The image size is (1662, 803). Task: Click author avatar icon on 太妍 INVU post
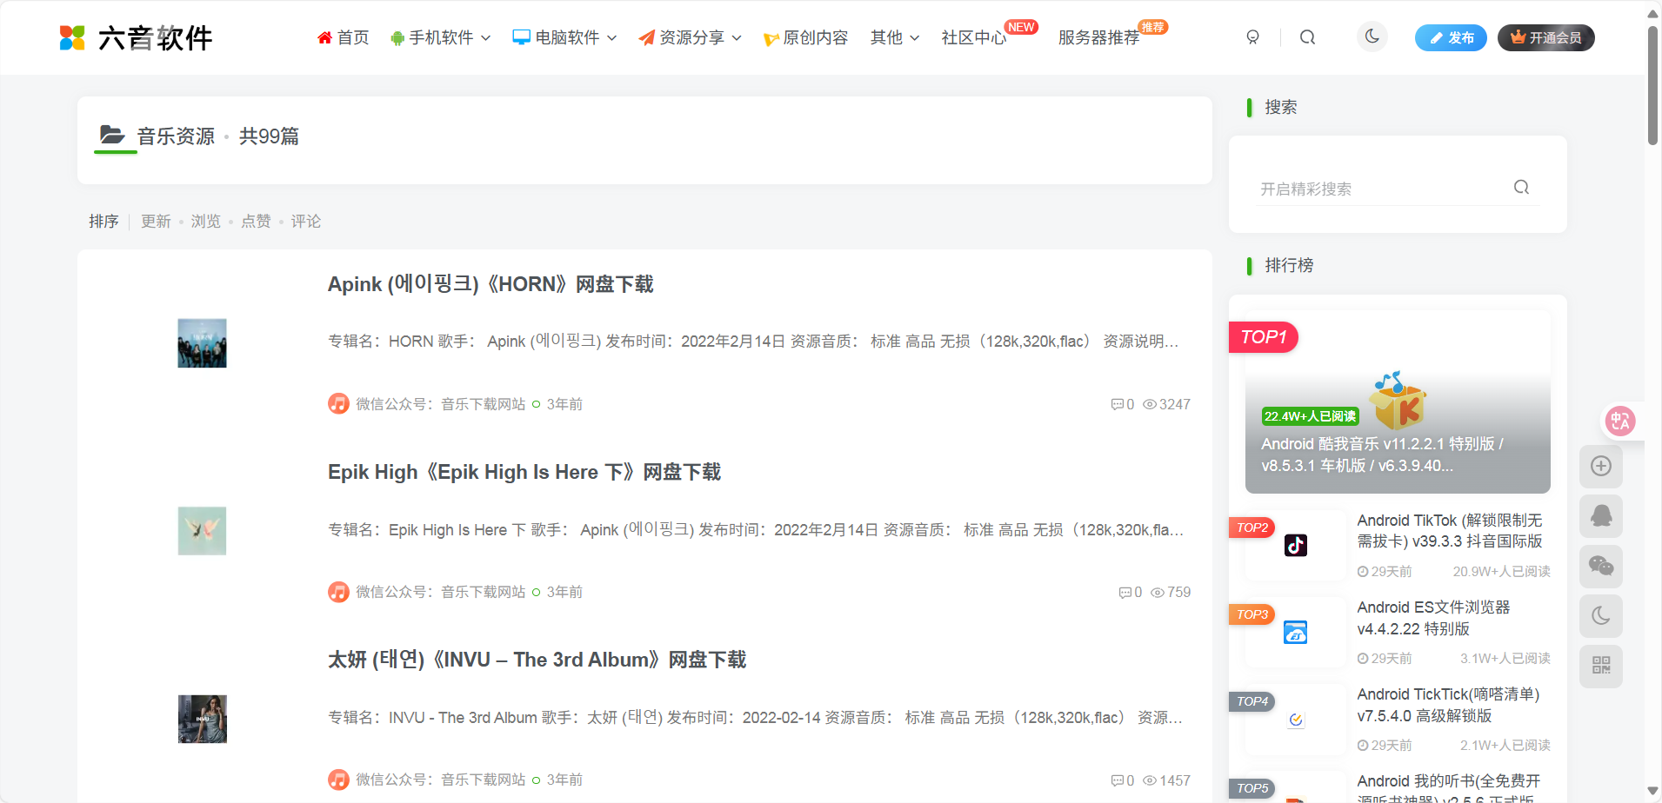point(338,780)
